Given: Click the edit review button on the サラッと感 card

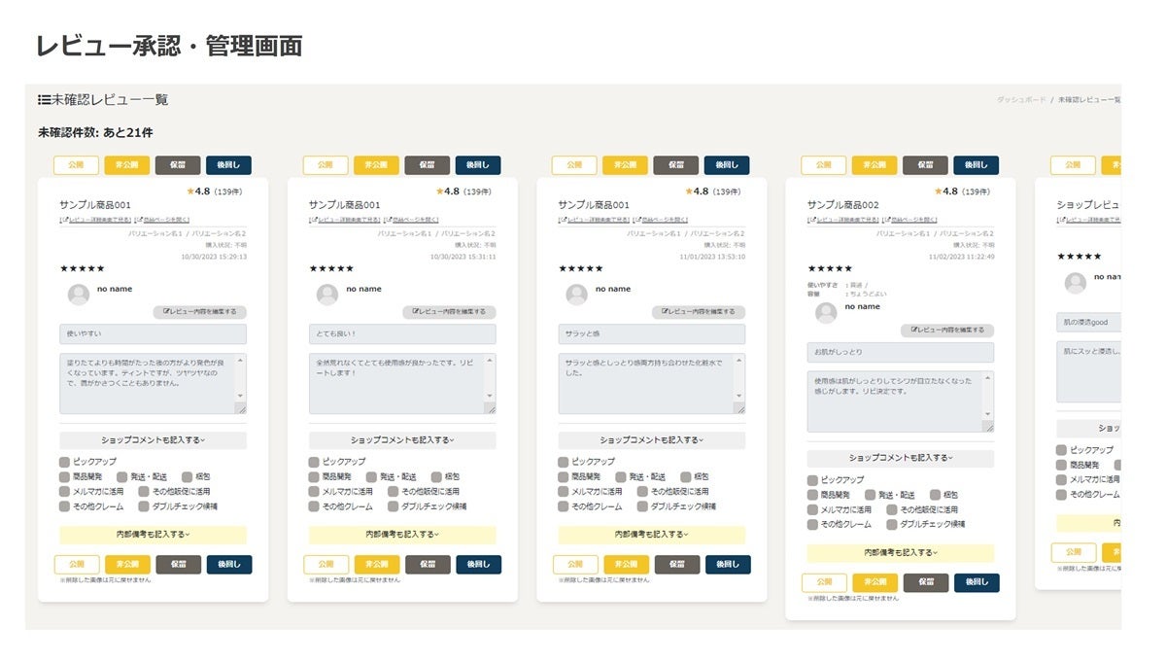Looking at the screenshot, I should point(699,312).
